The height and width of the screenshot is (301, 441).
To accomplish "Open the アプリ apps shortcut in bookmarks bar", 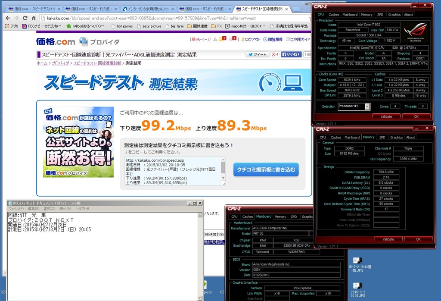I will [12, 26].
